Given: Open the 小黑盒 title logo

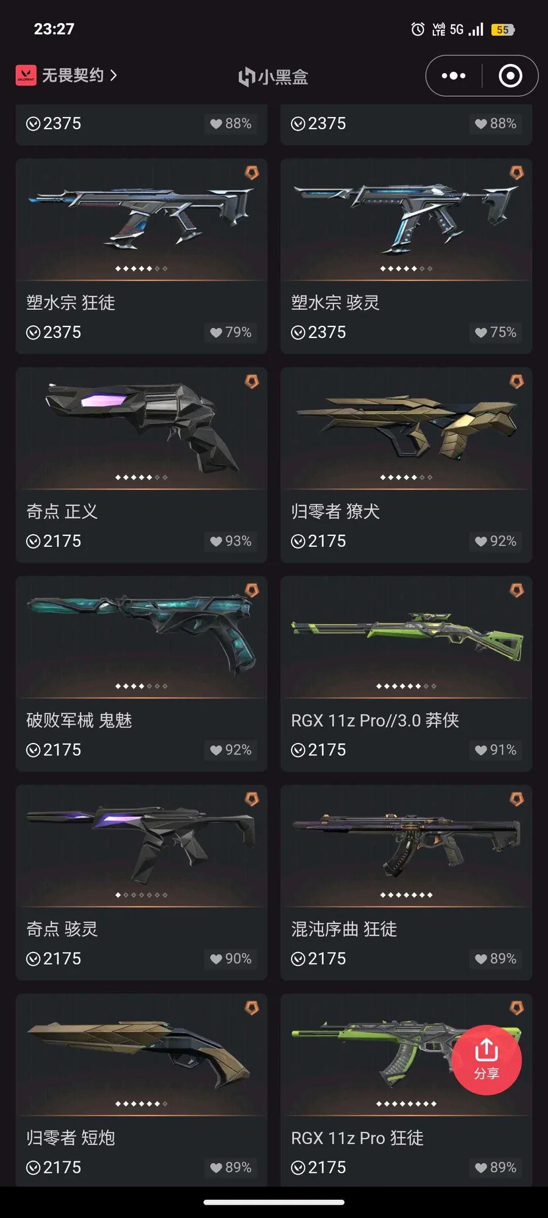Looking at the screenshot, I should pos(273,77).
